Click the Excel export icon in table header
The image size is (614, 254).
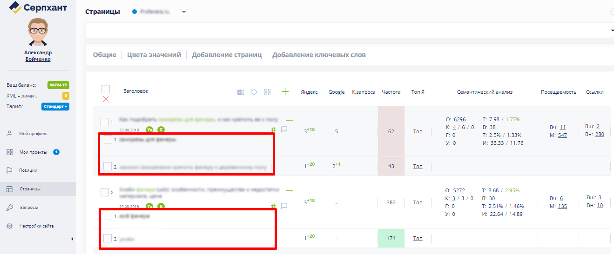(x=241, y=92)
